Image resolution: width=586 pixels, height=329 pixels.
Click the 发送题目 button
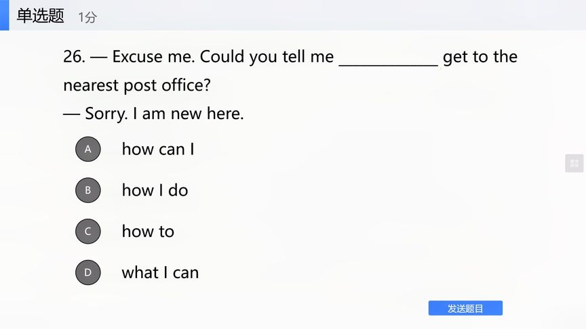pyautogui.click(x=465, y=308)
